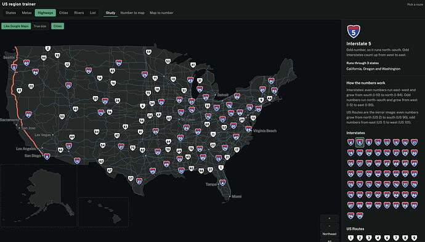Switch to Number to map mode

(x=132, y=13)
